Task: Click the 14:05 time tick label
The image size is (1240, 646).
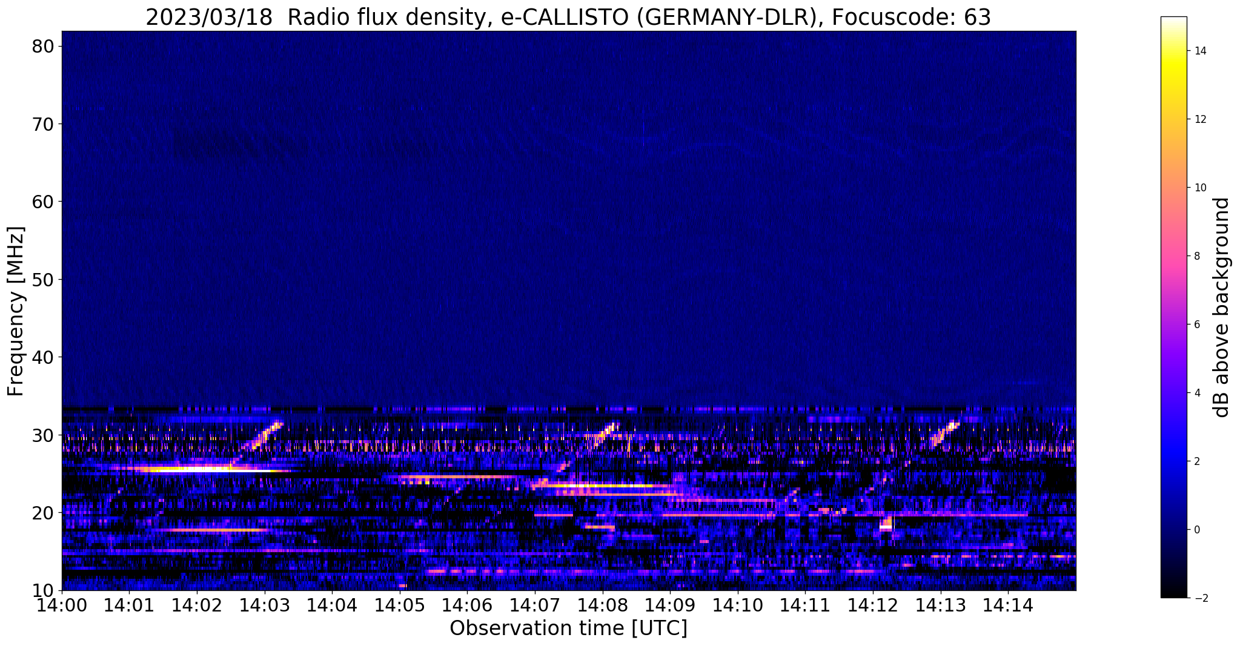Action: (x=400, y=605)
